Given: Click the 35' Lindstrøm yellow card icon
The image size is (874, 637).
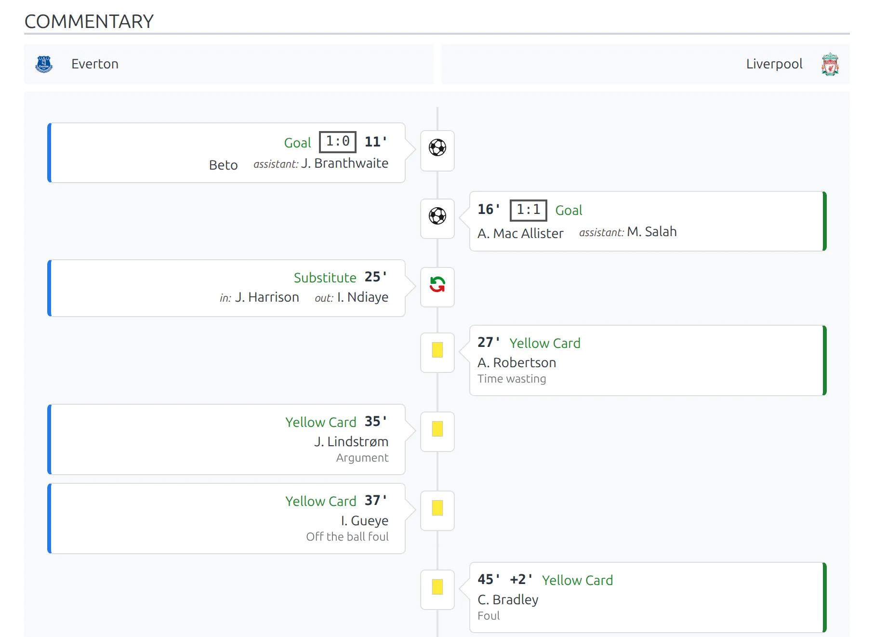Looking at the screenshot, I should pyautogui.click(x=437, y=429).
